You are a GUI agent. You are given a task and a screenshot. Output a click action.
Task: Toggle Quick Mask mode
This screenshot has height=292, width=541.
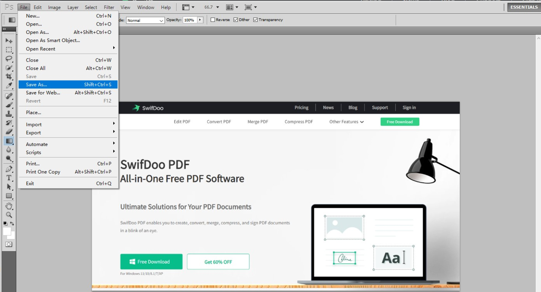tap(9, 244)
